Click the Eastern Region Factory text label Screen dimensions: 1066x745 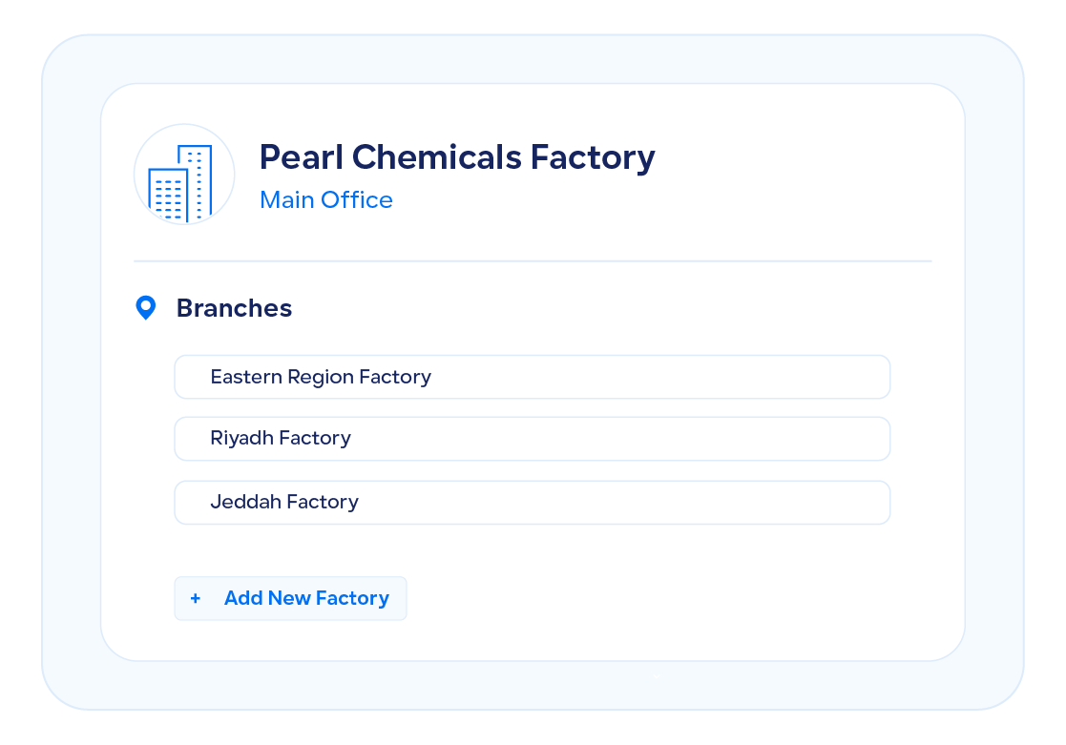click(x=321, y=377)
